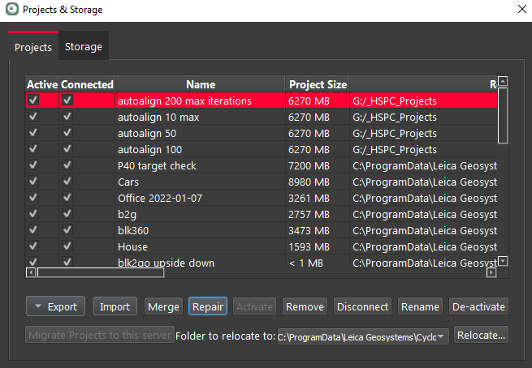Click the table's vertical scroll down arrow
Viewport: 532px width, 368px height.
503,261
